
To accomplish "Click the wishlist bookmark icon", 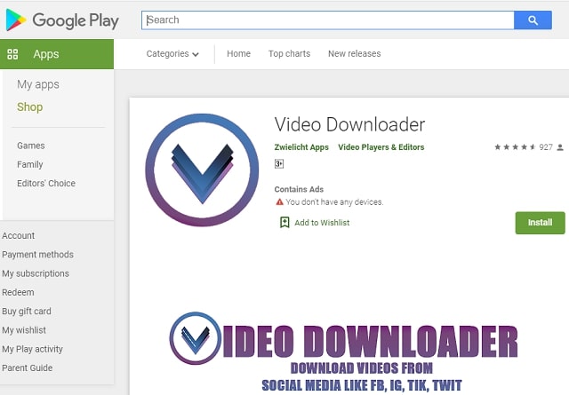I will pyautogui.click(x=284, y=222).
